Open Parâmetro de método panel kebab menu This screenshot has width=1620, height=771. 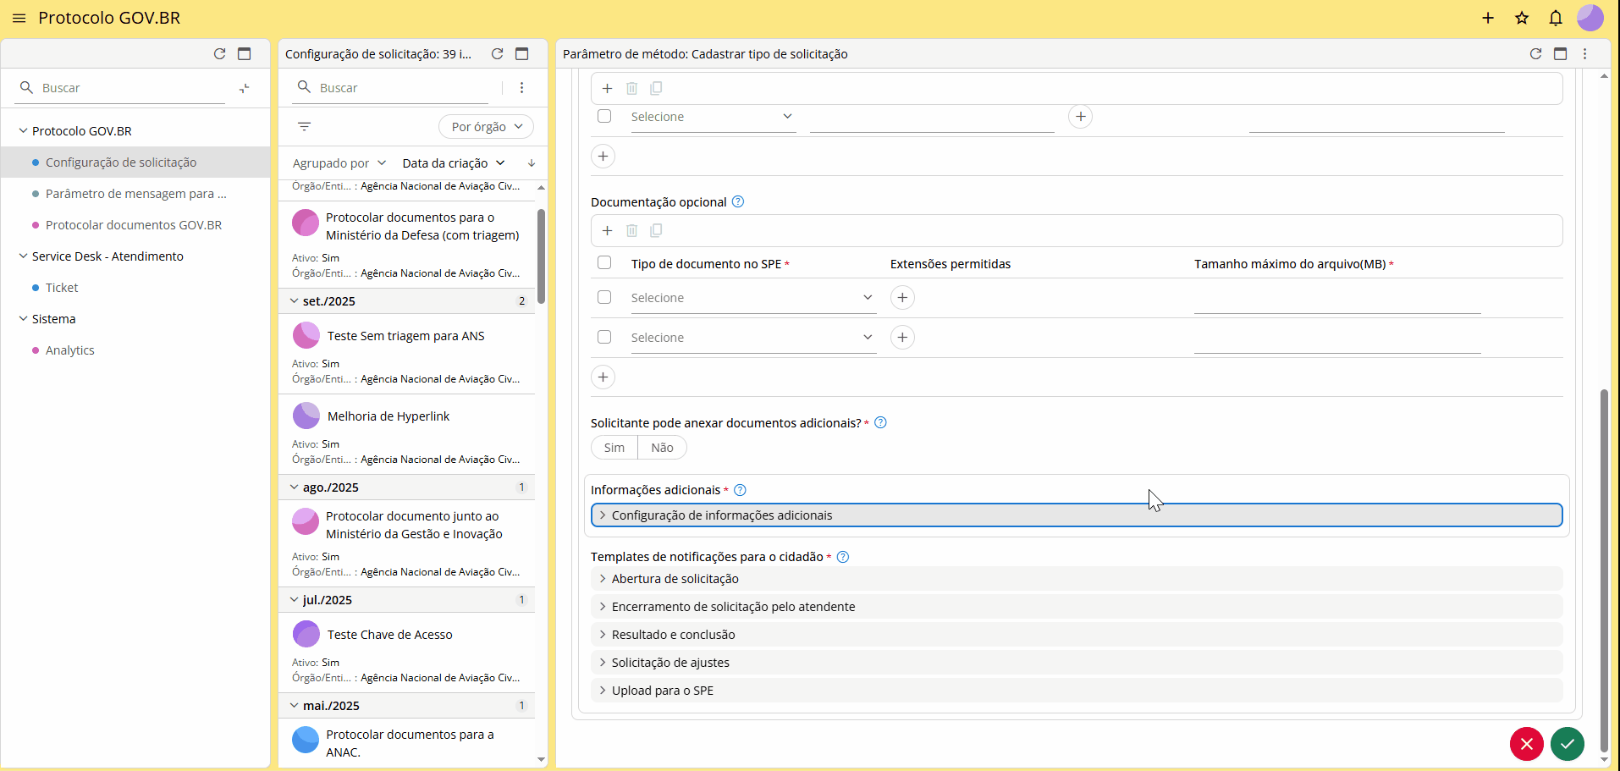(1585, 53)
